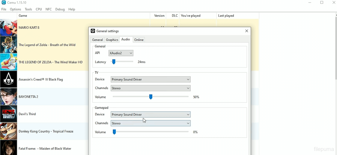The height and width of the screenshot is (155, 337).
Task: Click the Wind Waker HD game icon
Action: [x=9, y=62]
